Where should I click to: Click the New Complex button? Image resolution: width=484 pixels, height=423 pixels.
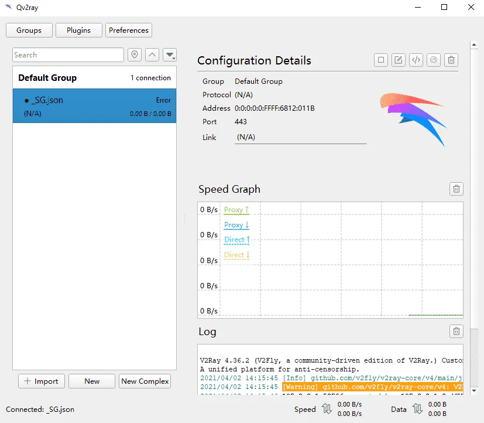[x=145, y=381]
